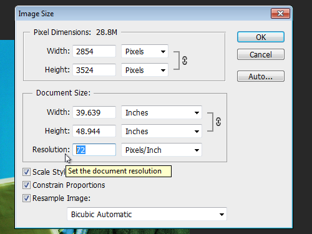312x234 pixels.
Task: Click the Resolution input field
Action: (94, 150)
